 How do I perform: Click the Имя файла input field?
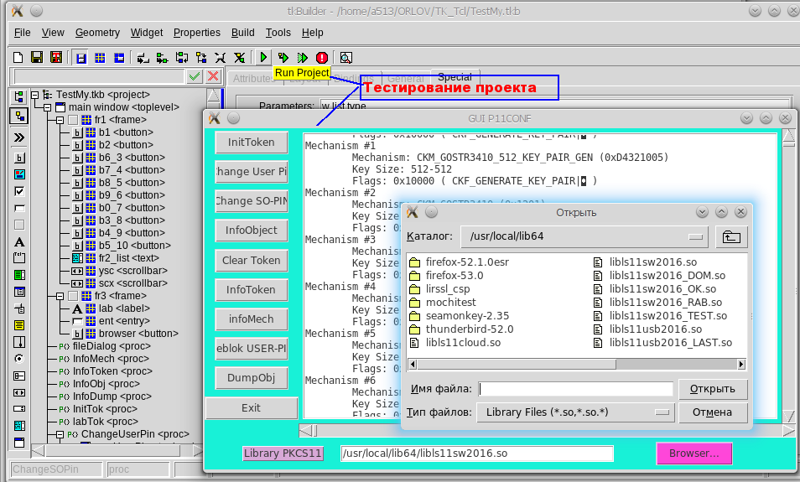575,389
